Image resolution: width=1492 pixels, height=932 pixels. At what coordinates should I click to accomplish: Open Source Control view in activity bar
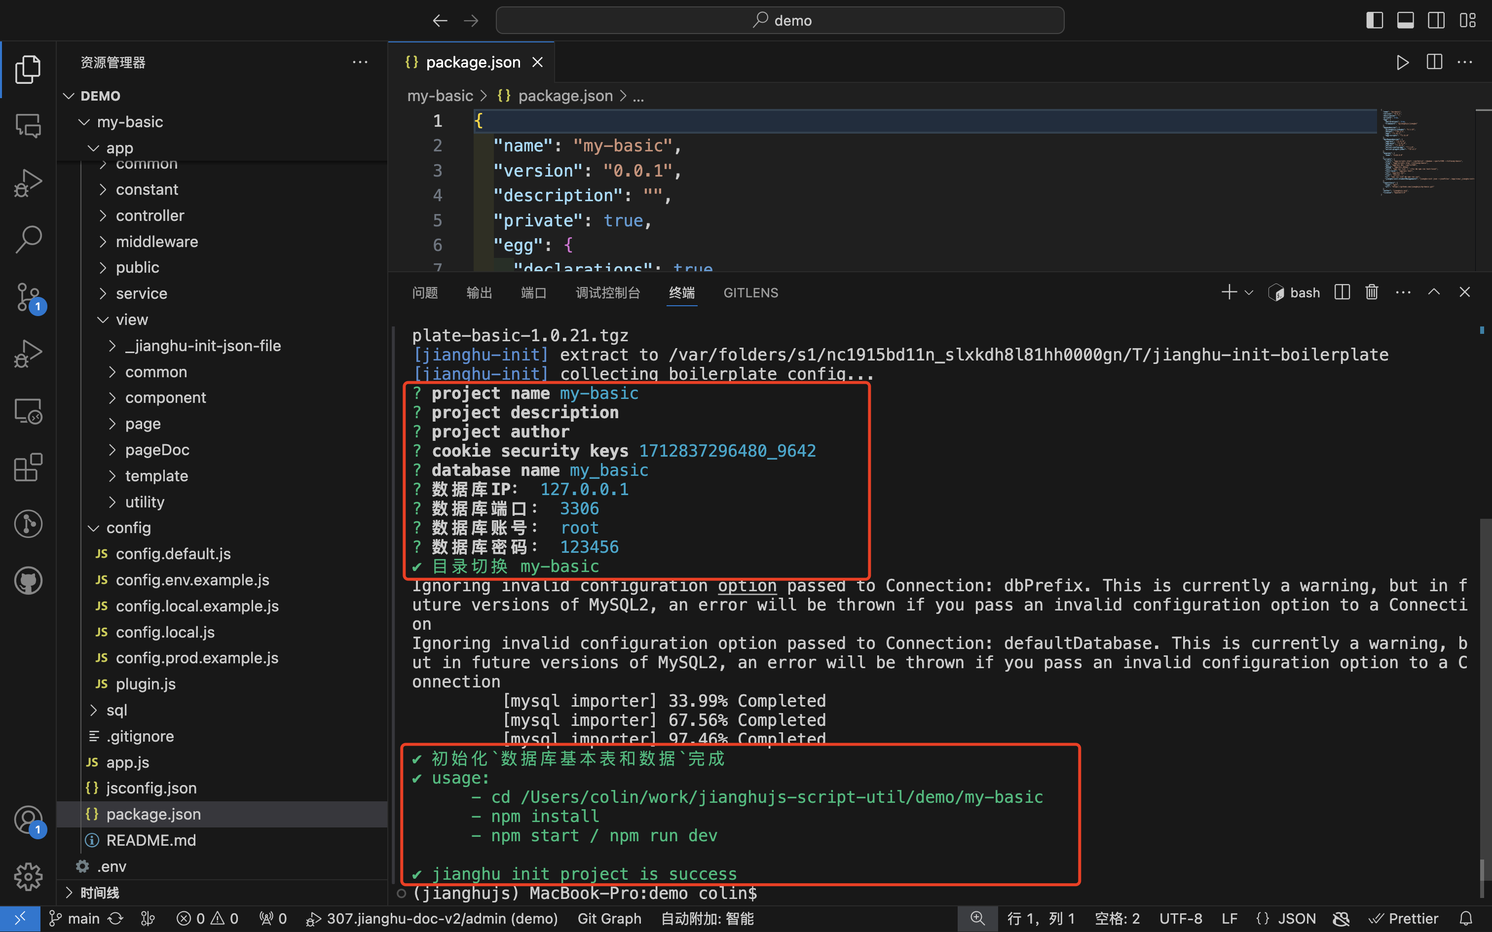point(28,296)
